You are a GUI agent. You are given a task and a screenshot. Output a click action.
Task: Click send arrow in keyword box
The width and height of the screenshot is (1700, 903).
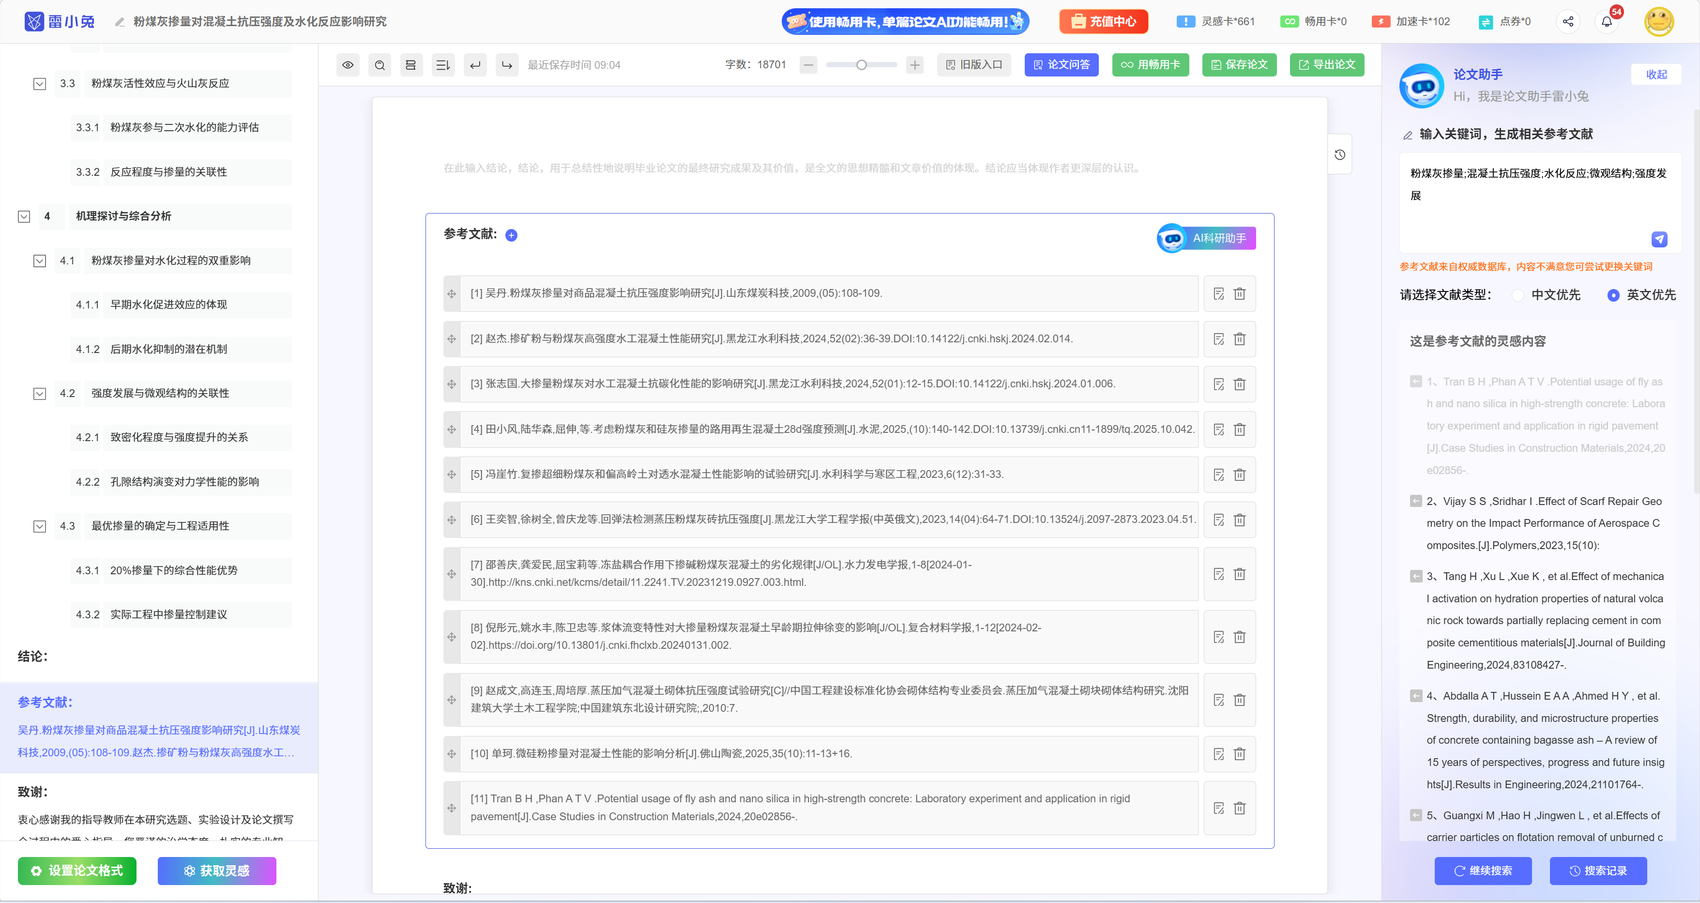(1659, 239)
